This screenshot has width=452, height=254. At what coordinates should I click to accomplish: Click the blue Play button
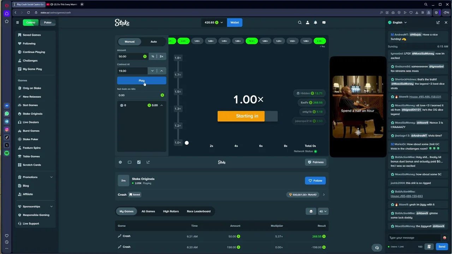142,81
